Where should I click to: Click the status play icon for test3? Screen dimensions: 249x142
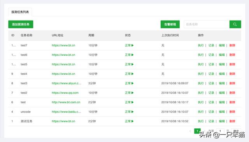(x=132, y=84)
